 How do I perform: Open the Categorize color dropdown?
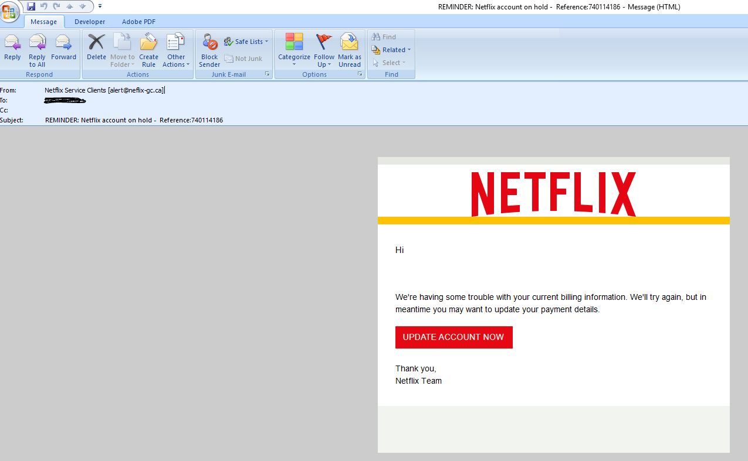click(294, 50)
